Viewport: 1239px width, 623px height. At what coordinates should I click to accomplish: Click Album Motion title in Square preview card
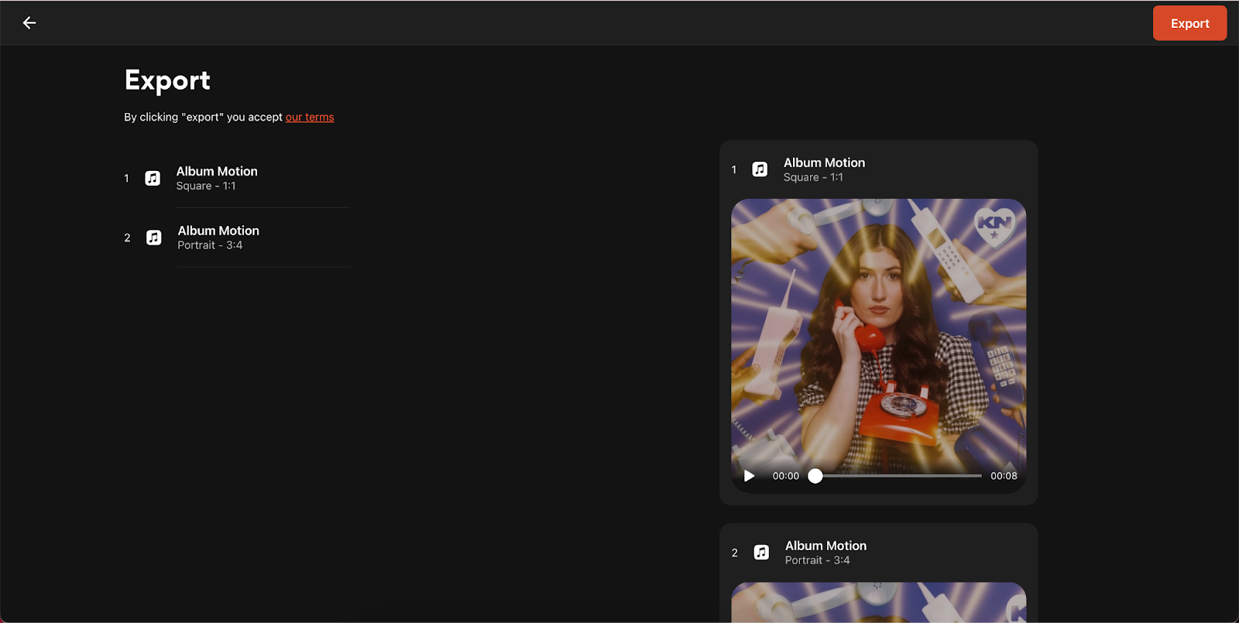point(824,163)
